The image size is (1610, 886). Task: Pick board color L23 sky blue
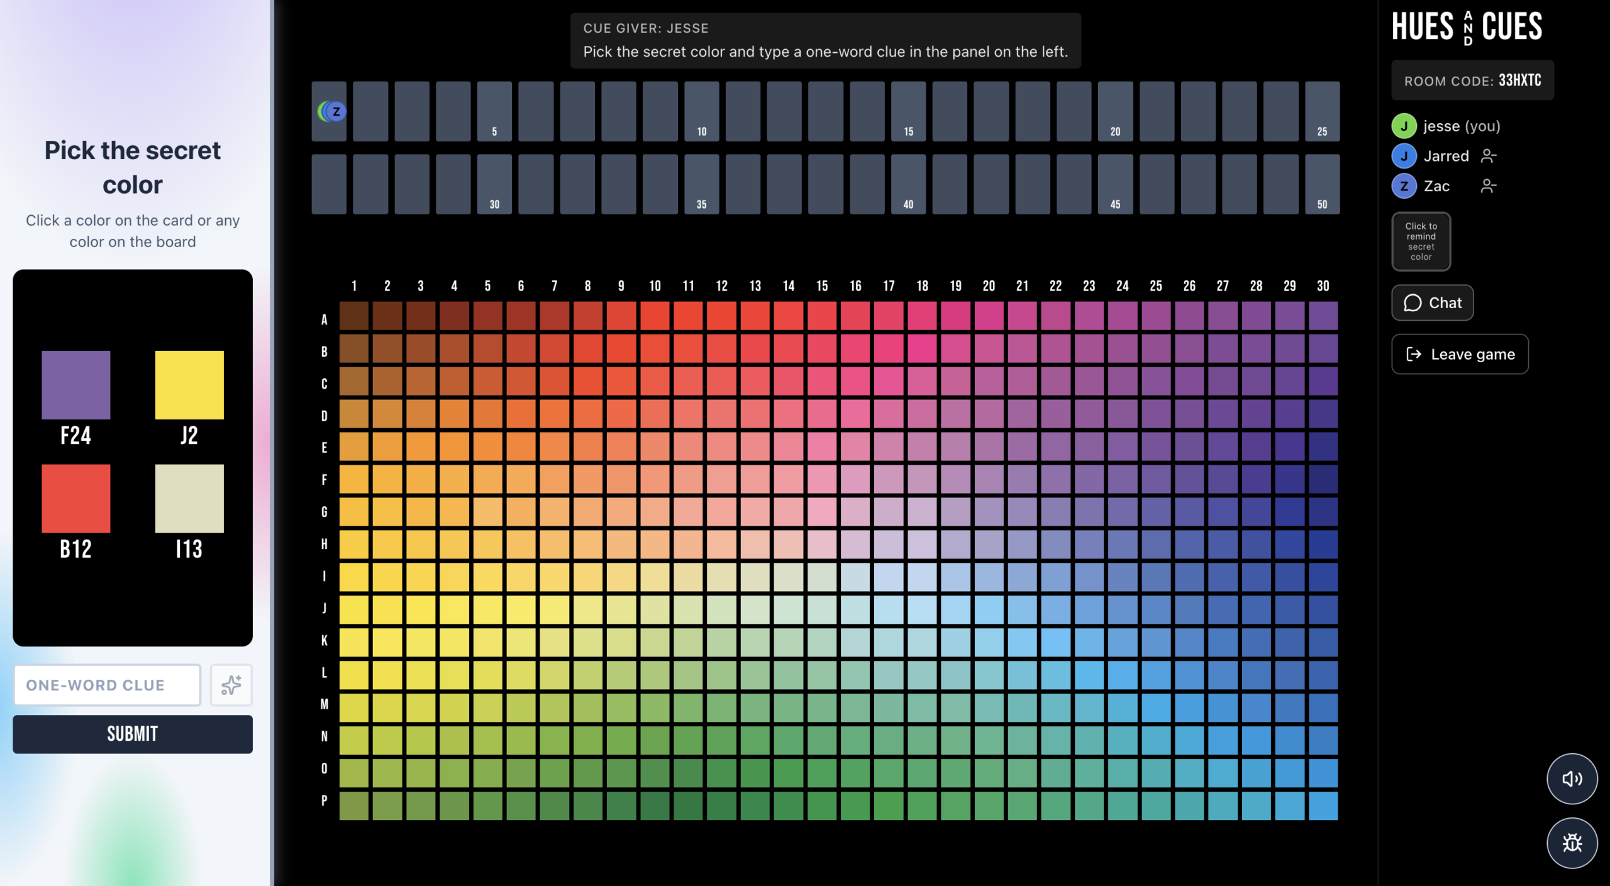[x=1089, y=675]
